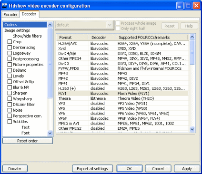This screenshot has width=202, height=174.
Task: Open decoder cell for VP6F row
Action: (x=102, y=118)
